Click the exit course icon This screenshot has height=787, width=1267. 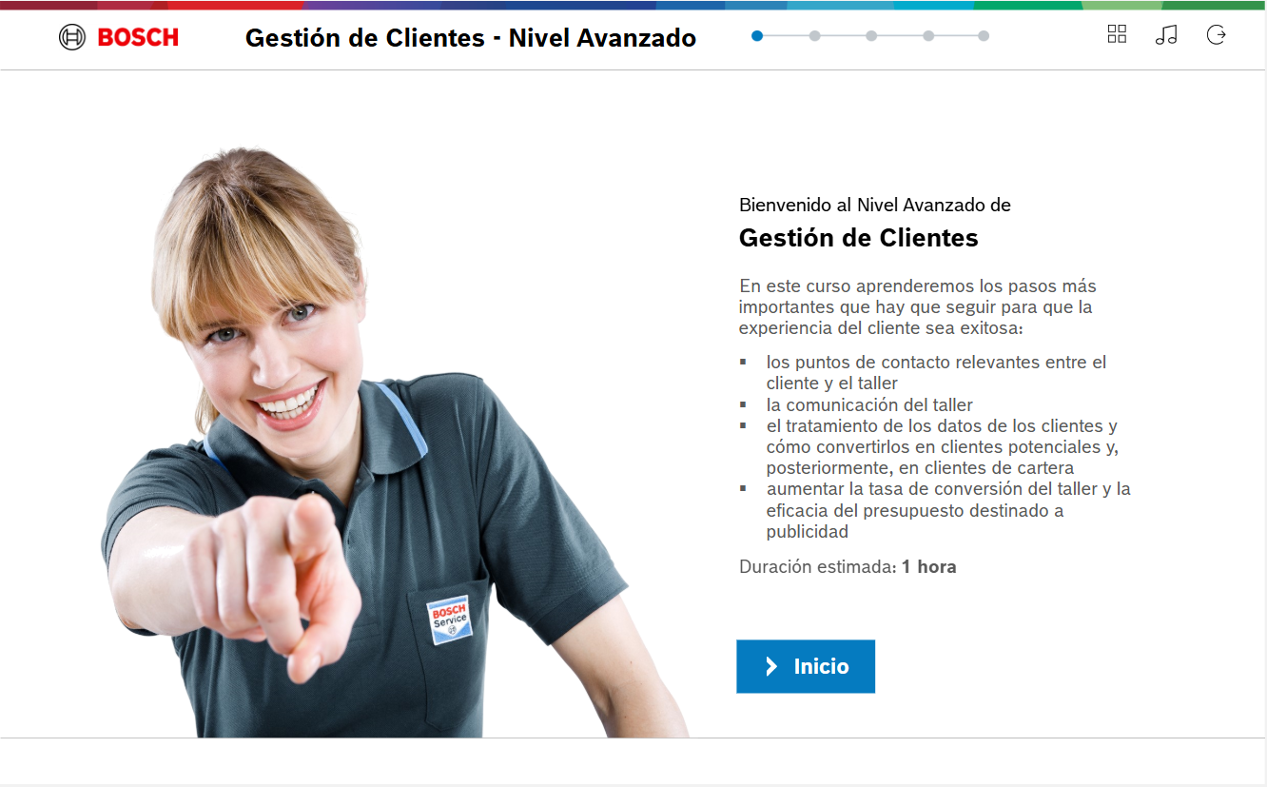click(1216, 35)
